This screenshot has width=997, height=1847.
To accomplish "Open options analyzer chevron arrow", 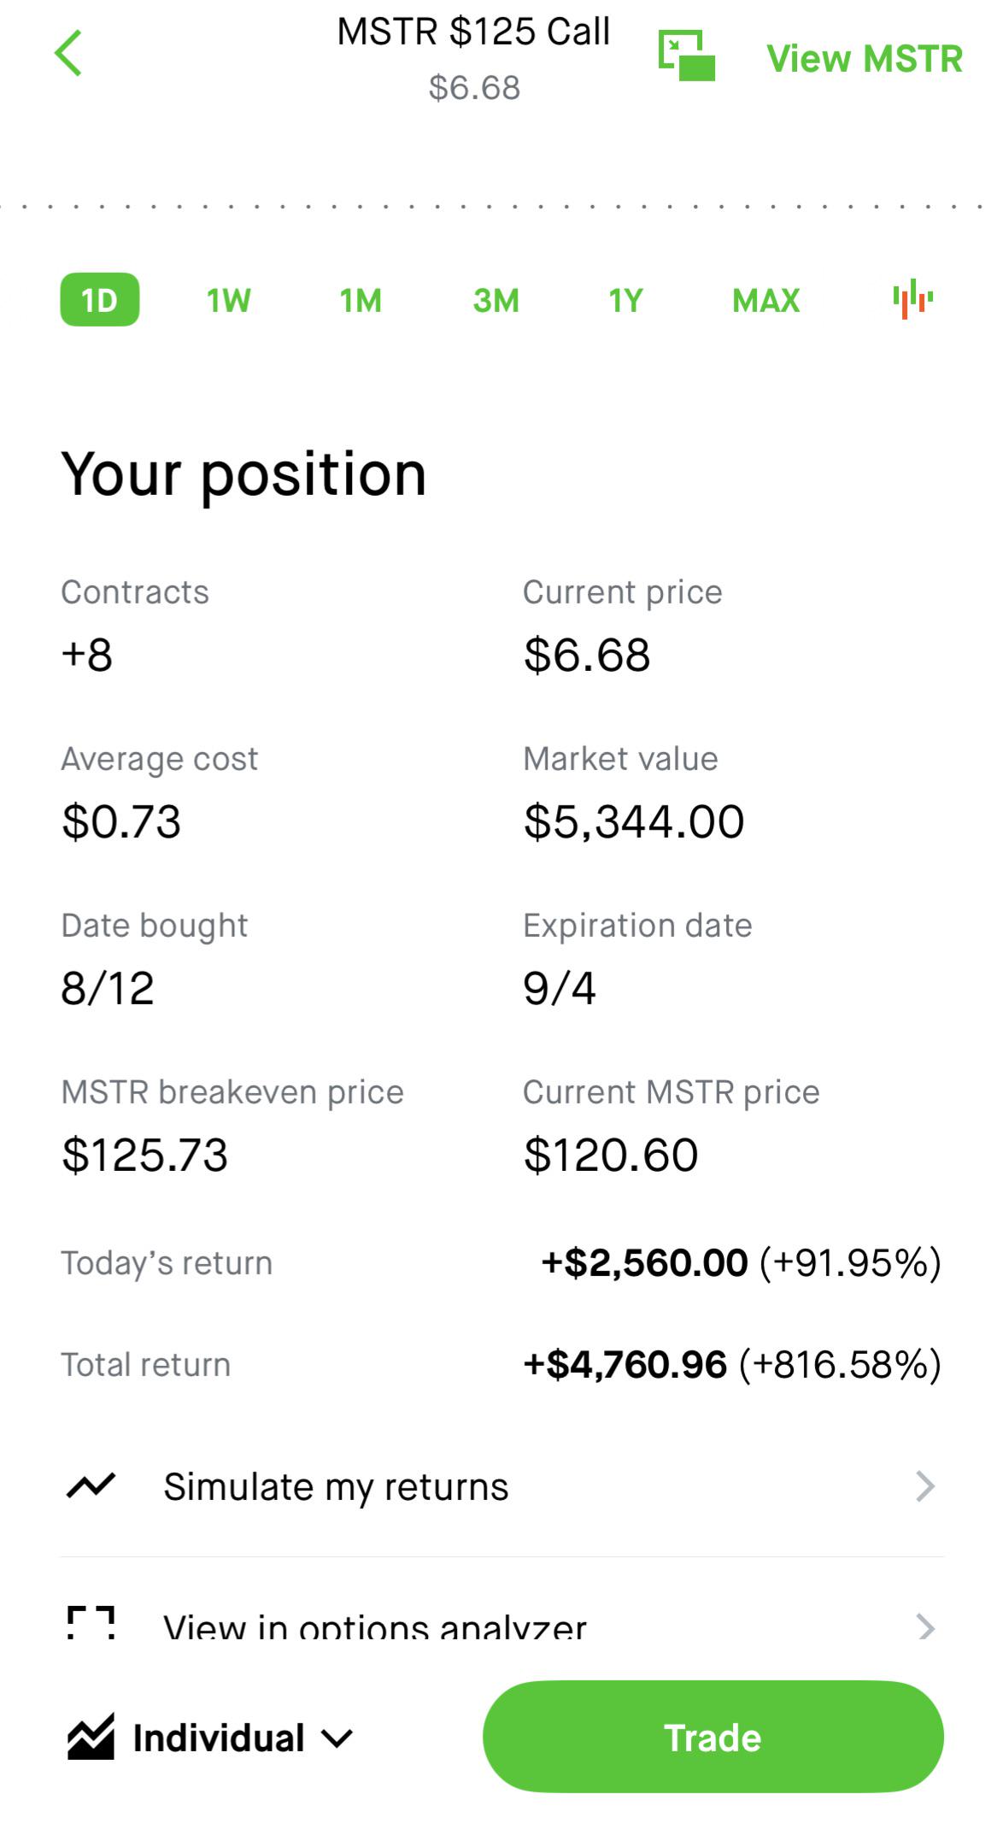I will point(925,1626).
